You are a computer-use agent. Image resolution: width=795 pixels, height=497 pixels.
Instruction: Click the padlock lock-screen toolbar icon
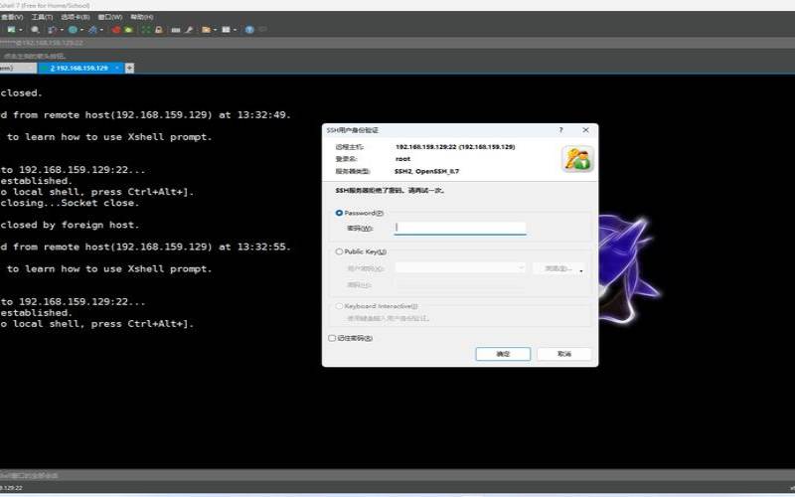tap(159, 30)
